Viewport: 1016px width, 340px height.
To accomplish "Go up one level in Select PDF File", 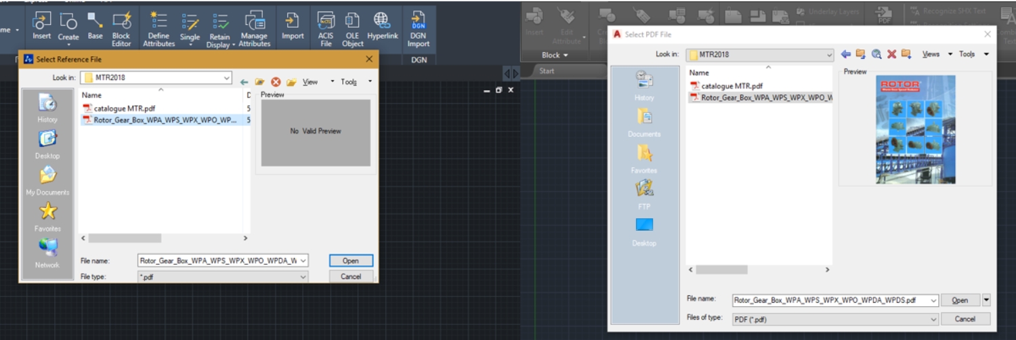I will [x=860, y=54].
